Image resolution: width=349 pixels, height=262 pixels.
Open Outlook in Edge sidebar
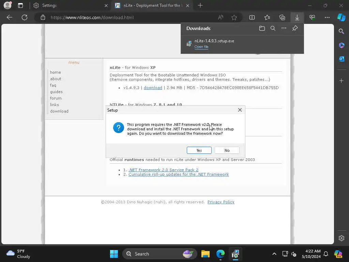point(341,59)
